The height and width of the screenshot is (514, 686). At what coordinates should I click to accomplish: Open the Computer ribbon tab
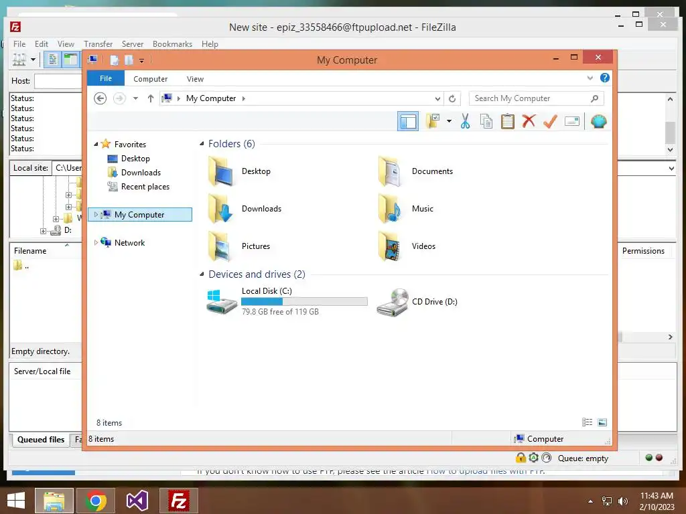coord(151,79)
